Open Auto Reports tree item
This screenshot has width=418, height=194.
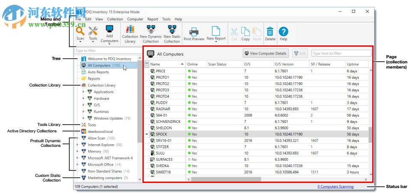(98, 72)
